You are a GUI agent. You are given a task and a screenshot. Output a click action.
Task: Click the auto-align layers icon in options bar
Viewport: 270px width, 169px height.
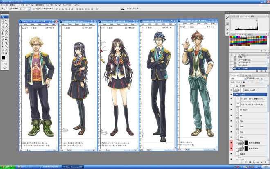pyautogui.click(x=97, y=9)
